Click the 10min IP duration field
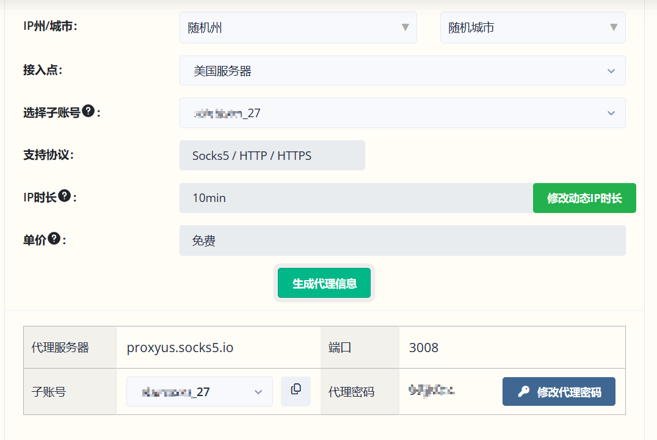657x440 pixels. (x=355, y=198)
